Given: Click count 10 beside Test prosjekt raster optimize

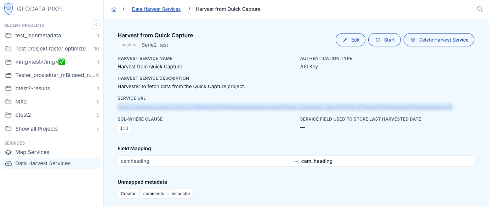Looking at the screenshot, I should coord(96,49).
